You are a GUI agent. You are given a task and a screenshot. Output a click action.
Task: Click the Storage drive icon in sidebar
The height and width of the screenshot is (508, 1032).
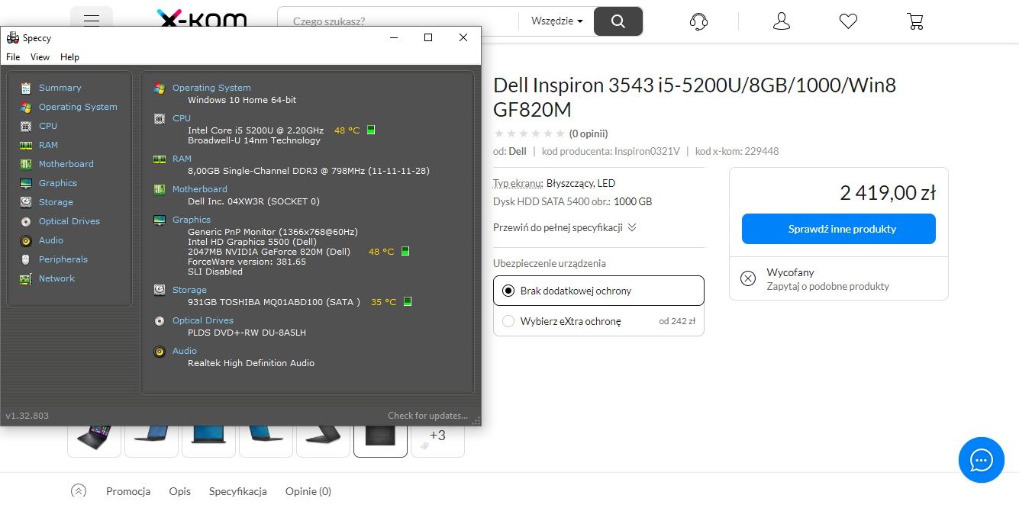tap(26, 202)
